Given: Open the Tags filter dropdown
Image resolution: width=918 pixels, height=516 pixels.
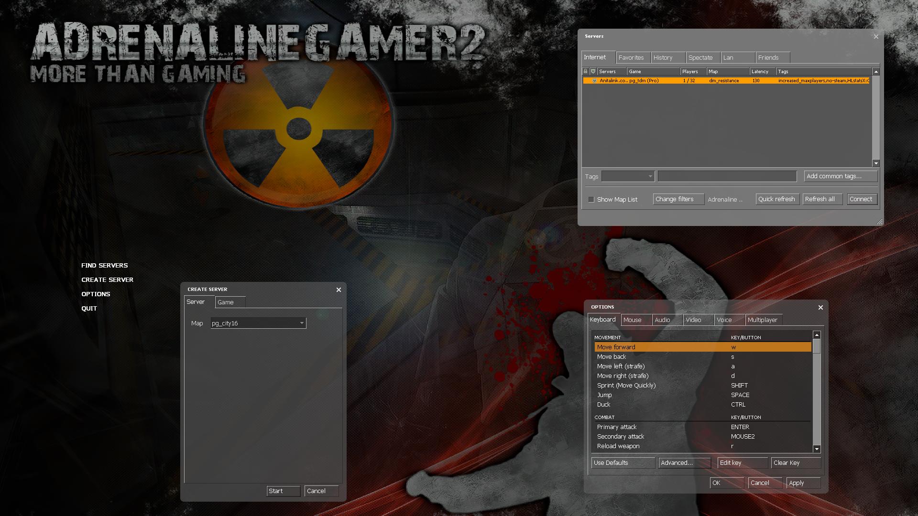Looking at the screenshot, I should coord(628,176).
